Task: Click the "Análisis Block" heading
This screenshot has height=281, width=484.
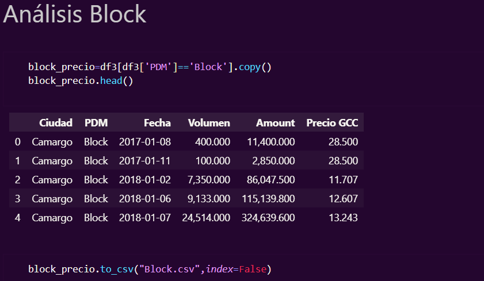Action: click(75, 15)
